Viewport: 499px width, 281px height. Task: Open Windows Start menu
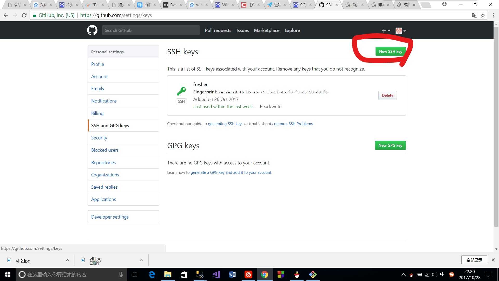coord(8,274)
